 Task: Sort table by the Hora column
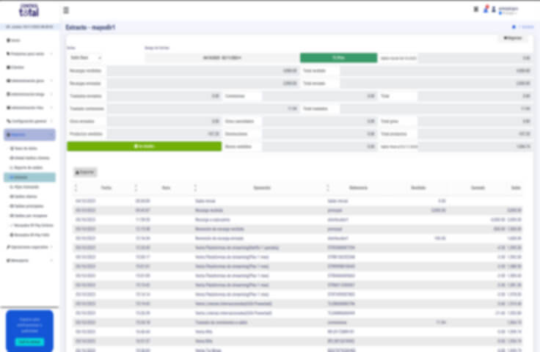(x=165, y=188)
